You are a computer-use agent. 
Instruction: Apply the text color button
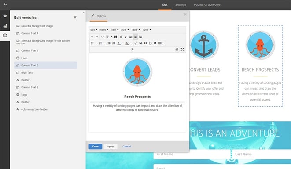coord(119,43)
